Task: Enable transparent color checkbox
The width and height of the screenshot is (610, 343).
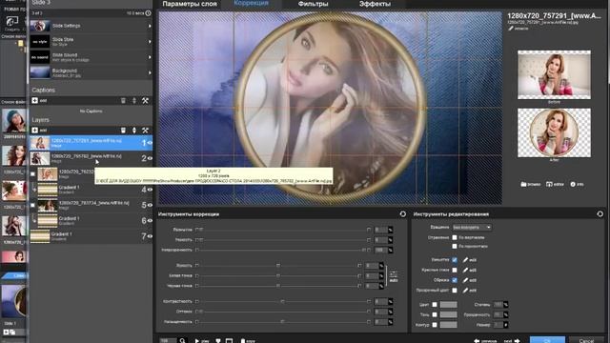Action: pyautogui.click(x=455, y=290)
